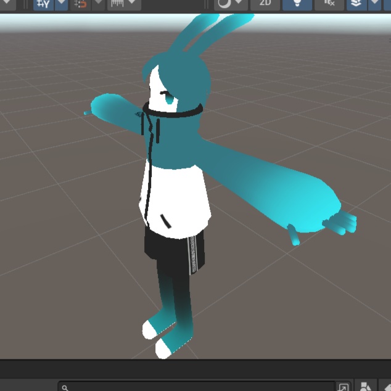Click the draw mode shading sphere icon

click(224, 4)
